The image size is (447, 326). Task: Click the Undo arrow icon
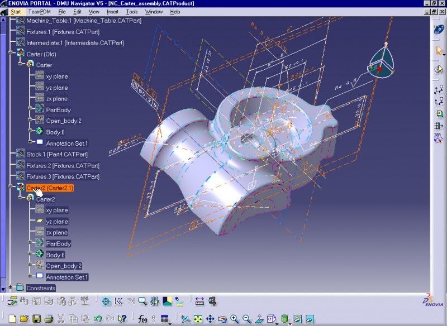[x=98, y=318]
